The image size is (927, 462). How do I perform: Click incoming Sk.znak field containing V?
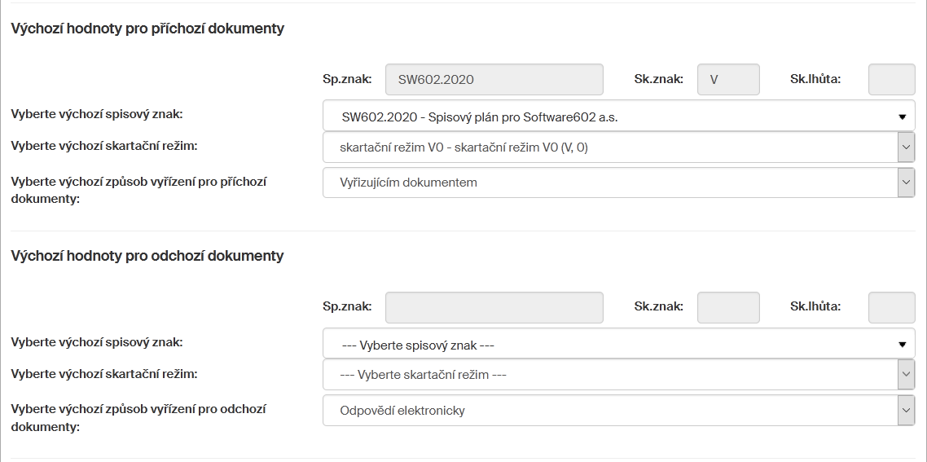pos(728,80)
